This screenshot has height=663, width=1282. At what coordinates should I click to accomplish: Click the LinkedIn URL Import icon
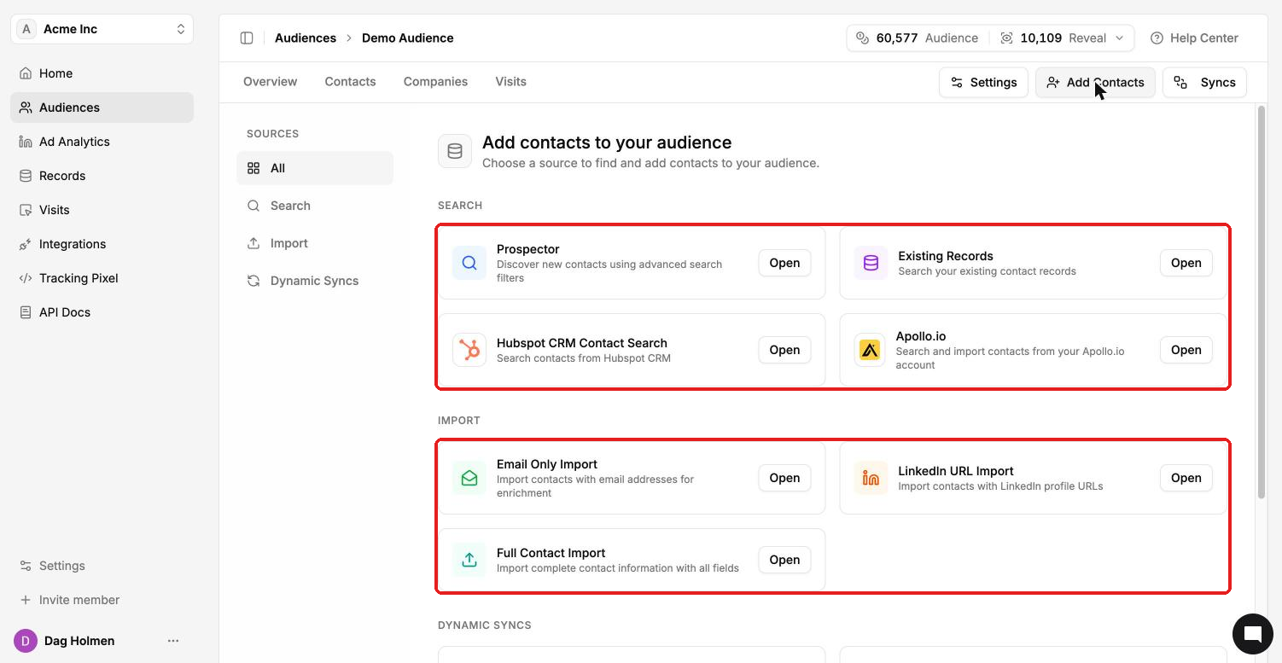871,478
